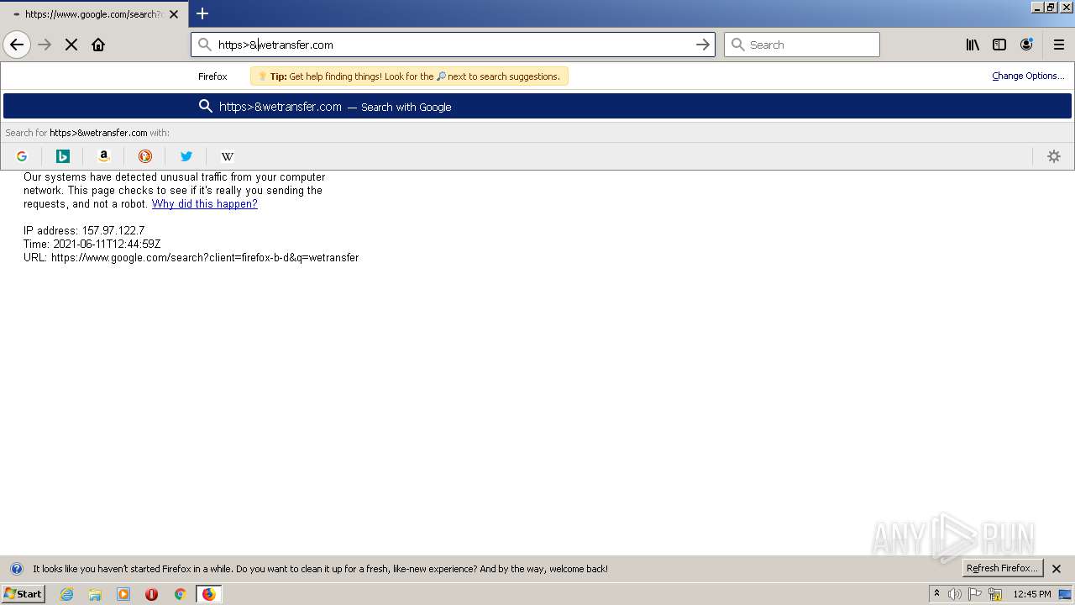The height and width of the screenshot is (605, 1075).
Task: Open a new tab with plus button
Action: (202, 13)
